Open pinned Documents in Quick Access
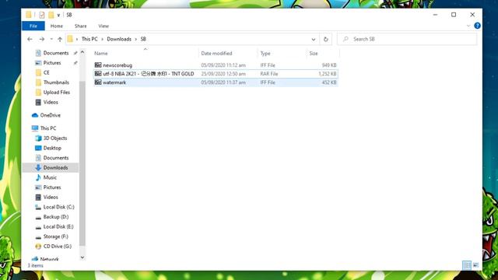The image size is (498, 280). (56, 53)
